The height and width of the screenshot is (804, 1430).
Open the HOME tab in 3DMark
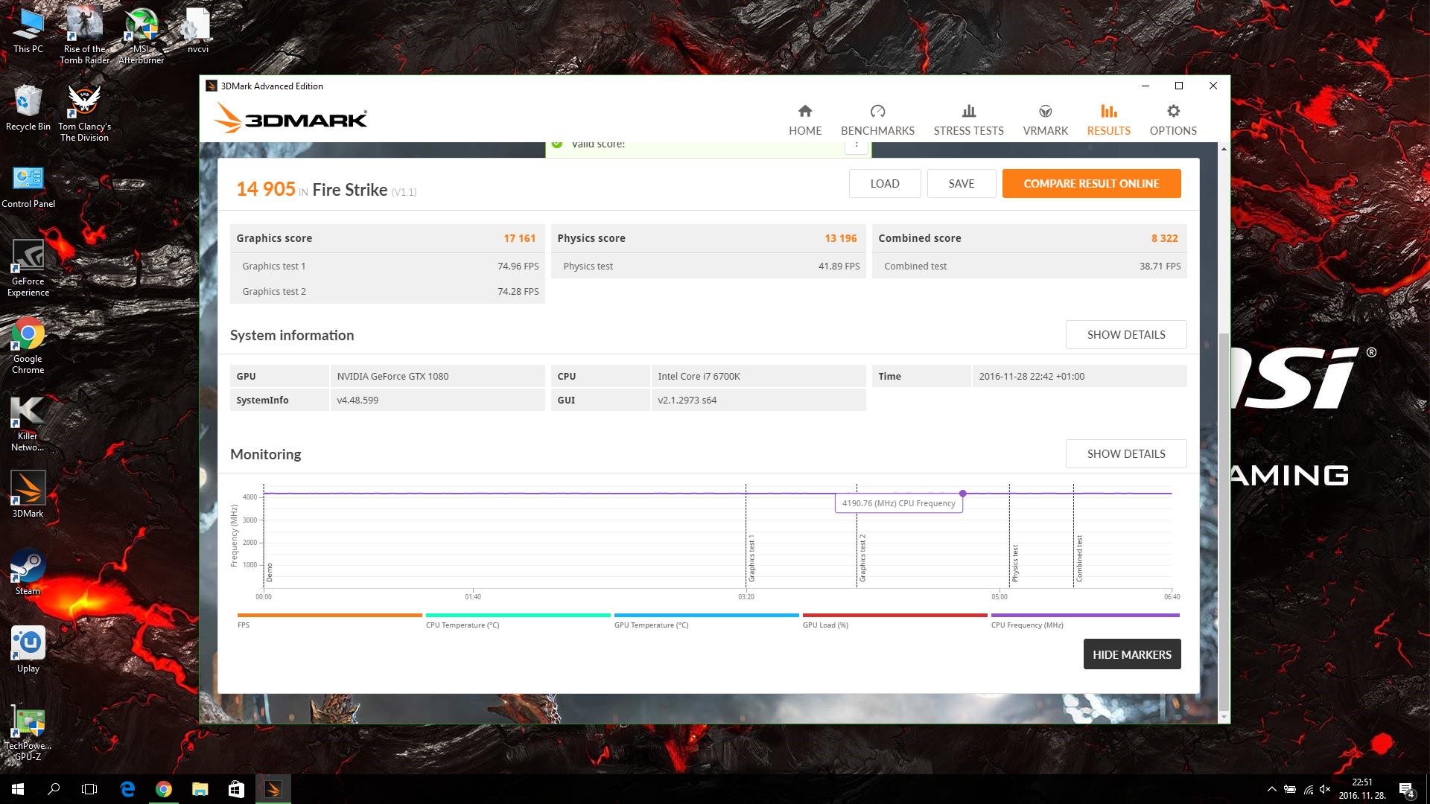pos(805,120)
